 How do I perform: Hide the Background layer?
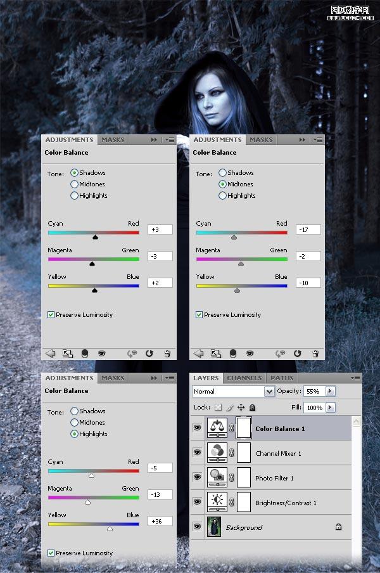point(197,526)
